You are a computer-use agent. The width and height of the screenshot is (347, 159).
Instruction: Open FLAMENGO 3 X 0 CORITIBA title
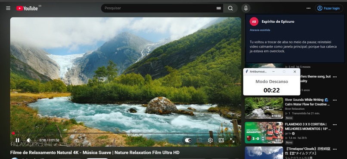pyautogui.click(x=308, y=126)
